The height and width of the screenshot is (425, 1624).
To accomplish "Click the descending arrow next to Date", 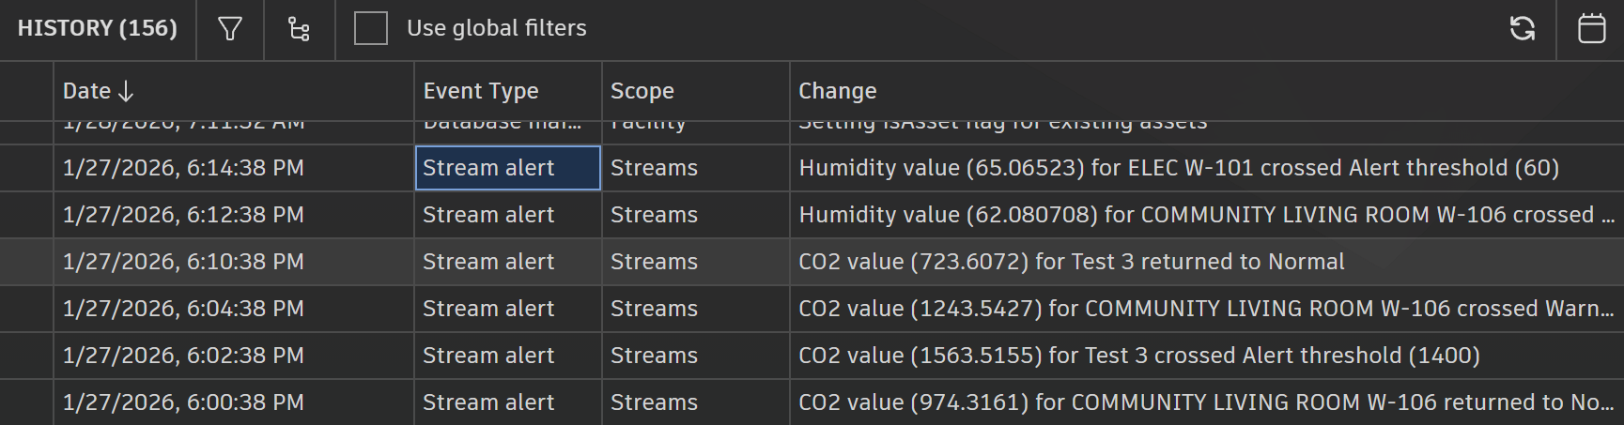I will 126,91.
